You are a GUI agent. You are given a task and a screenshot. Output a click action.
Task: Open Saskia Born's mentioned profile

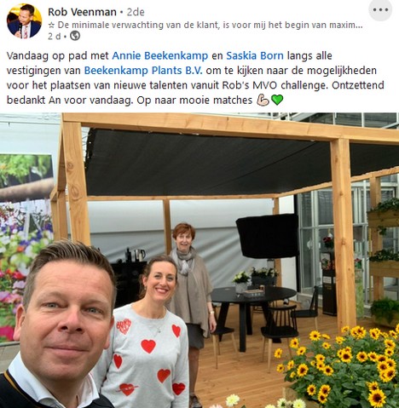click(255, 55)
